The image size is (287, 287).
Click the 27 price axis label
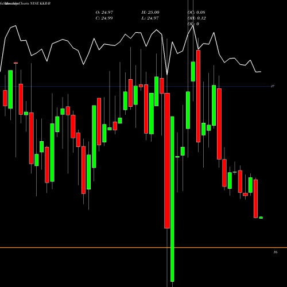[273, 86]
